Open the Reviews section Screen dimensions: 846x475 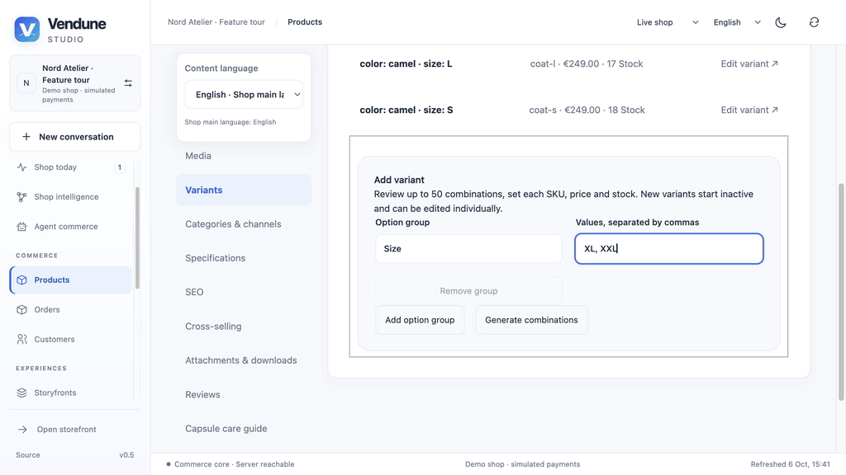(x=244, y=394)
